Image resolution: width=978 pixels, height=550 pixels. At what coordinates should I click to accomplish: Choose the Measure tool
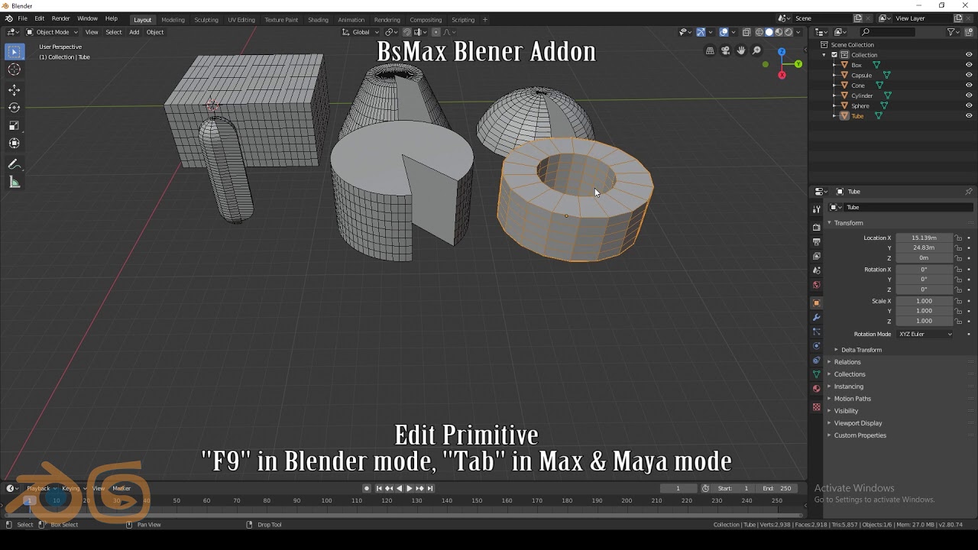[x=15, y=182]
